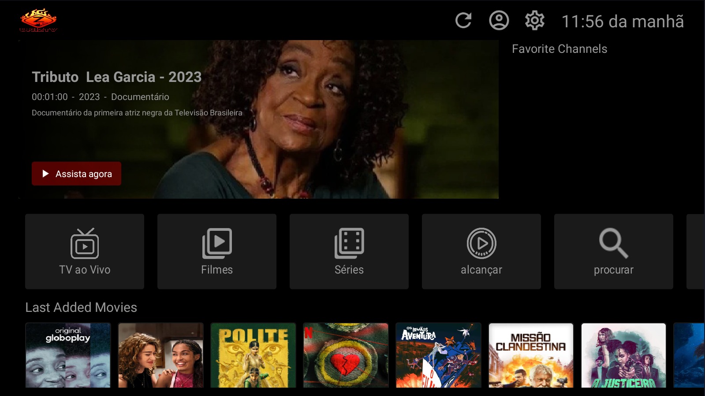
Task: Select the broken heart badge Netflix poster
Action: click(346, 355)
